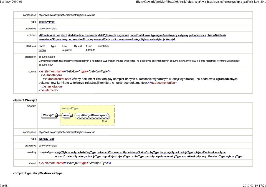Follow the dataZgloszenia link

click(107, 35)
